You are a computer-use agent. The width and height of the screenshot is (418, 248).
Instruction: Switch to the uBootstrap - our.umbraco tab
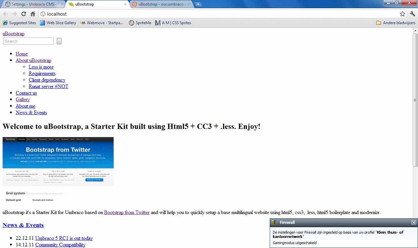tap(161, 4)
